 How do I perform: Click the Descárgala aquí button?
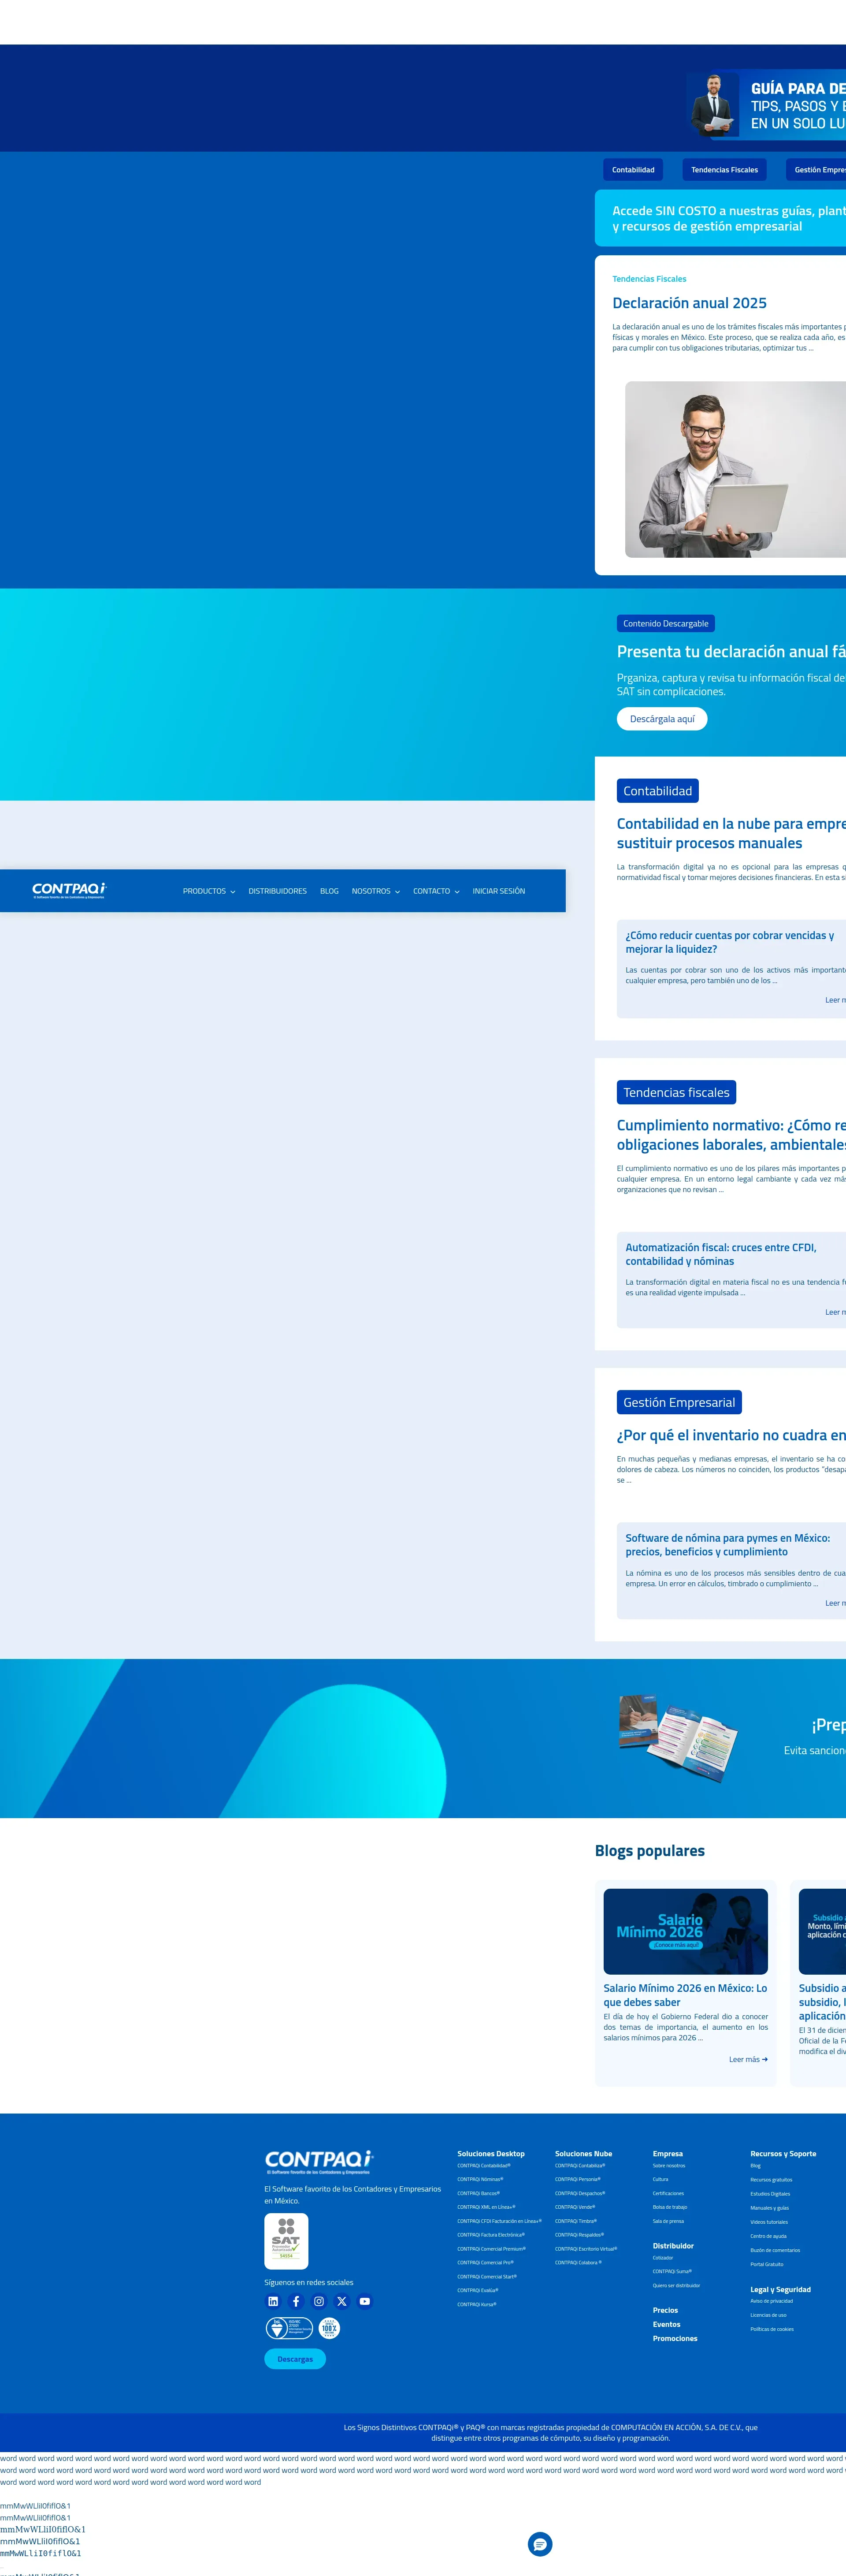click(662, 719)
